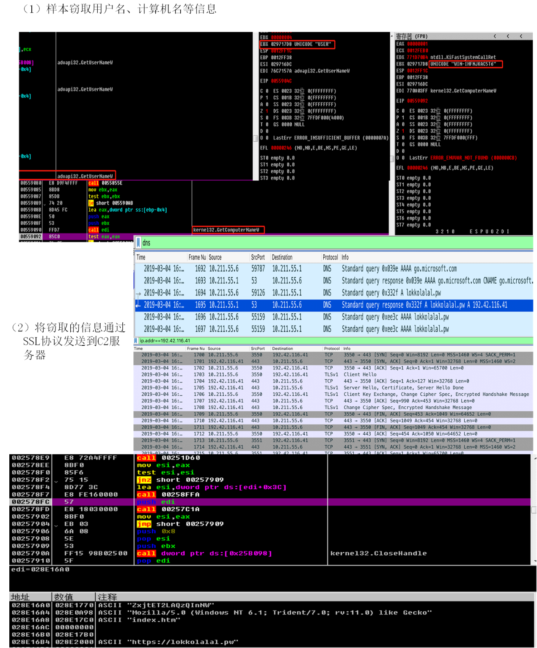The height and width of the screenshot is (648, 537).
Task: Click the bookmark icon beside the ip.addr filter
Action: coord(136,341)
